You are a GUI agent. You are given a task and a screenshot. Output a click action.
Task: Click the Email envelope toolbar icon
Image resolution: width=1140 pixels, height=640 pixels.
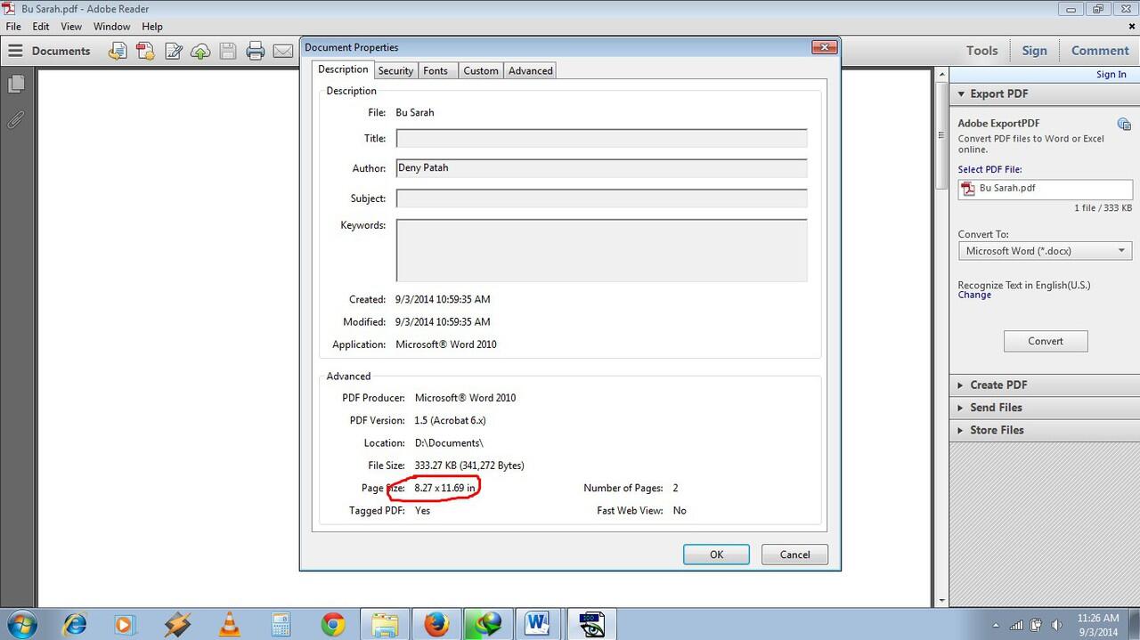click(x=282, y=51)
